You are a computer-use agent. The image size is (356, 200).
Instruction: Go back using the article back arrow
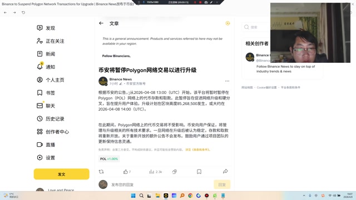(101, 23)
